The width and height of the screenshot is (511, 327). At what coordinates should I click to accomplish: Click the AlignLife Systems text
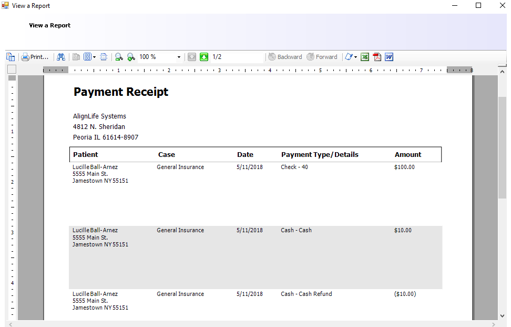tap(99, 116)
